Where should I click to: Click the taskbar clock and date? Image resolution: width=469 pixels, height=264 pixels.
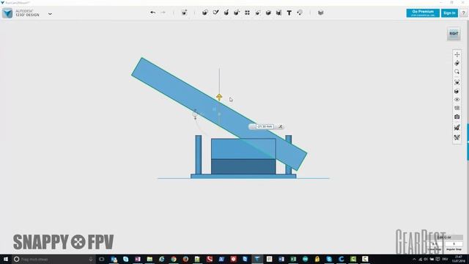pyautogui.click(x=458, y=259)
